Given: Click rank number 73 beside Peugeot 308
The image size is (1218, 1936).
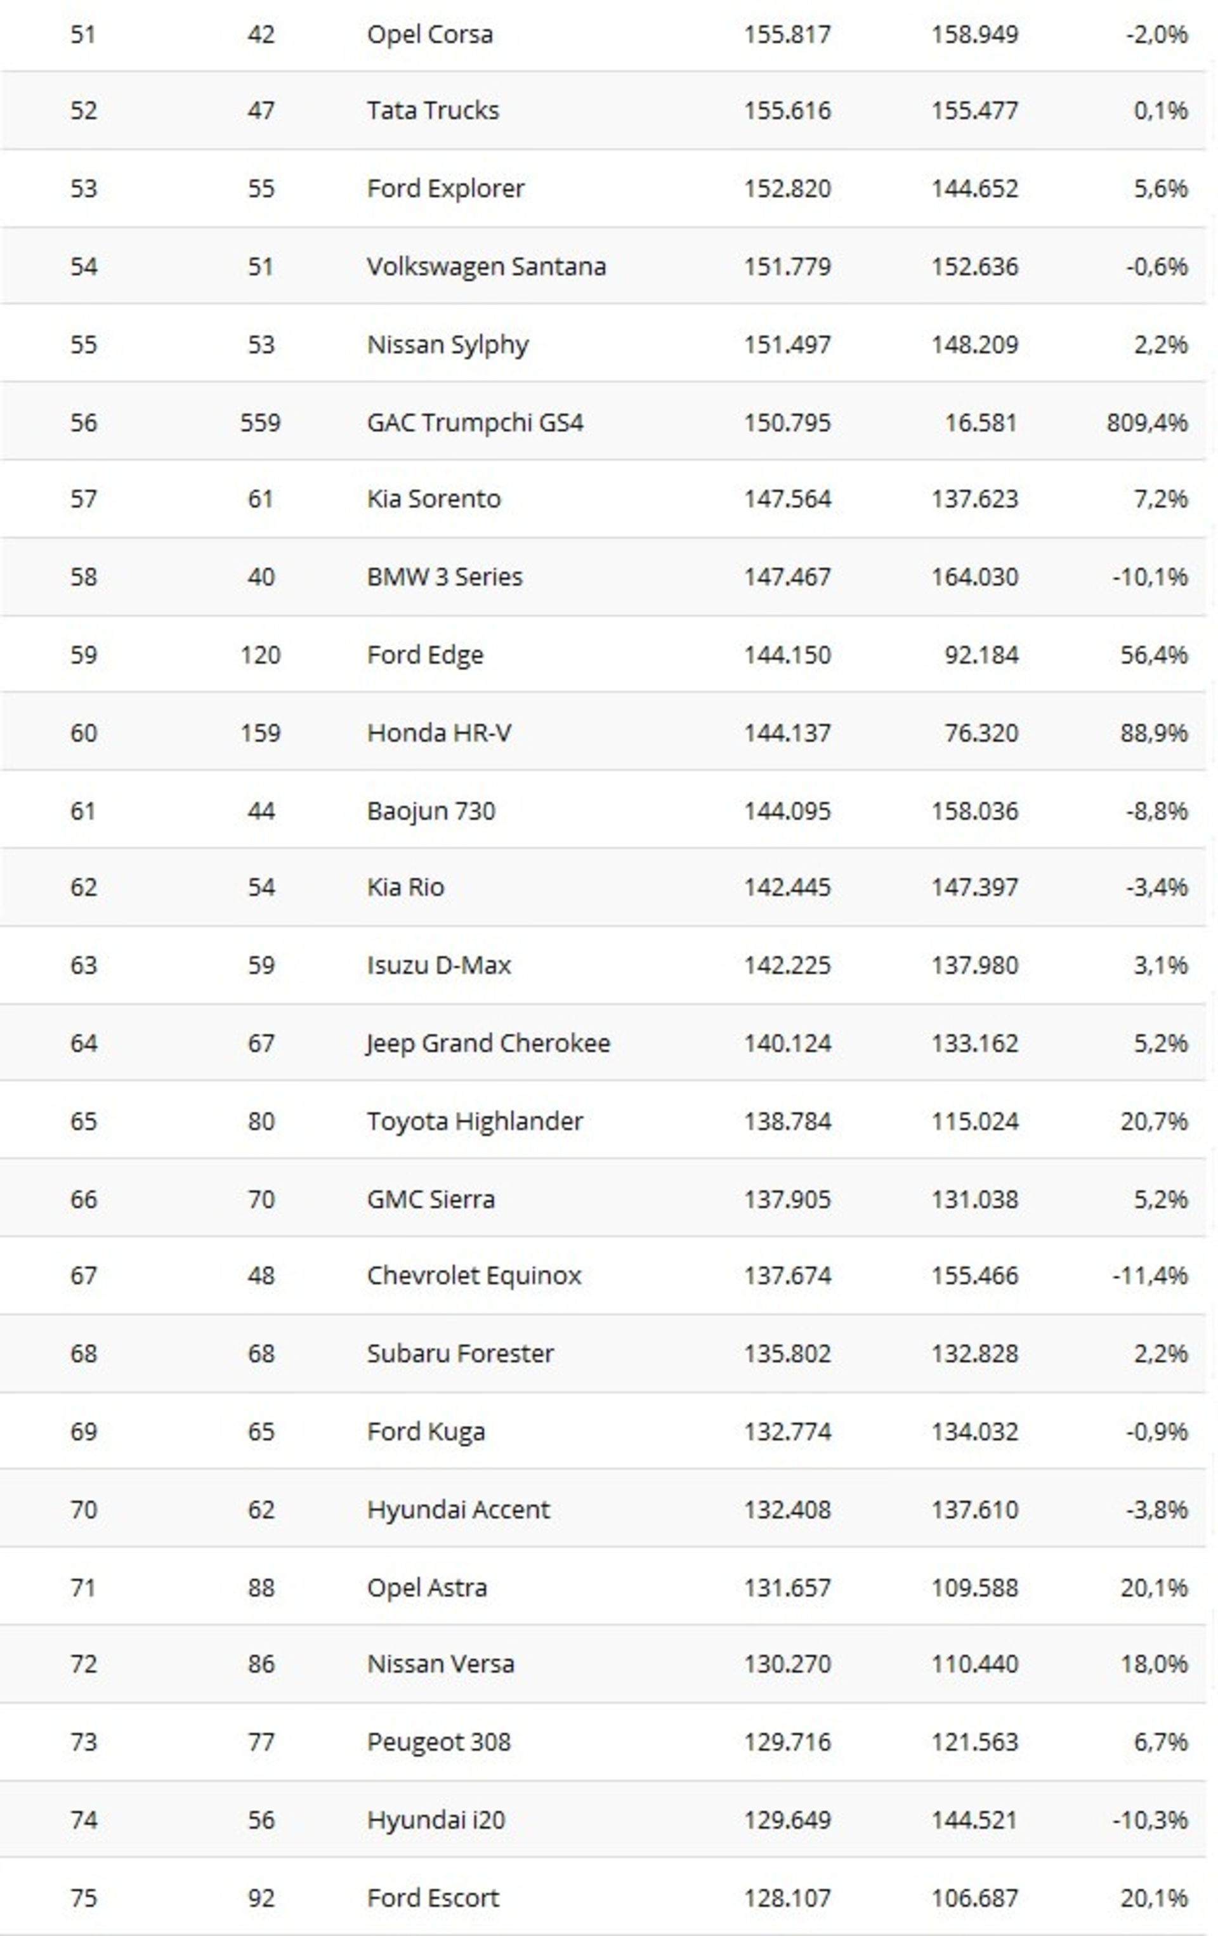Looking at the screenshot, I should click(84, 1743).
